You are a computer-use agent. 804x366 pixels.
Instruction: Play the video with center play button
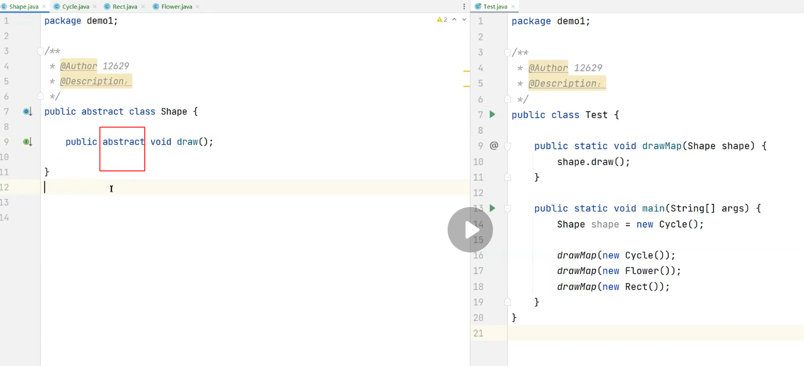point(470,230)
